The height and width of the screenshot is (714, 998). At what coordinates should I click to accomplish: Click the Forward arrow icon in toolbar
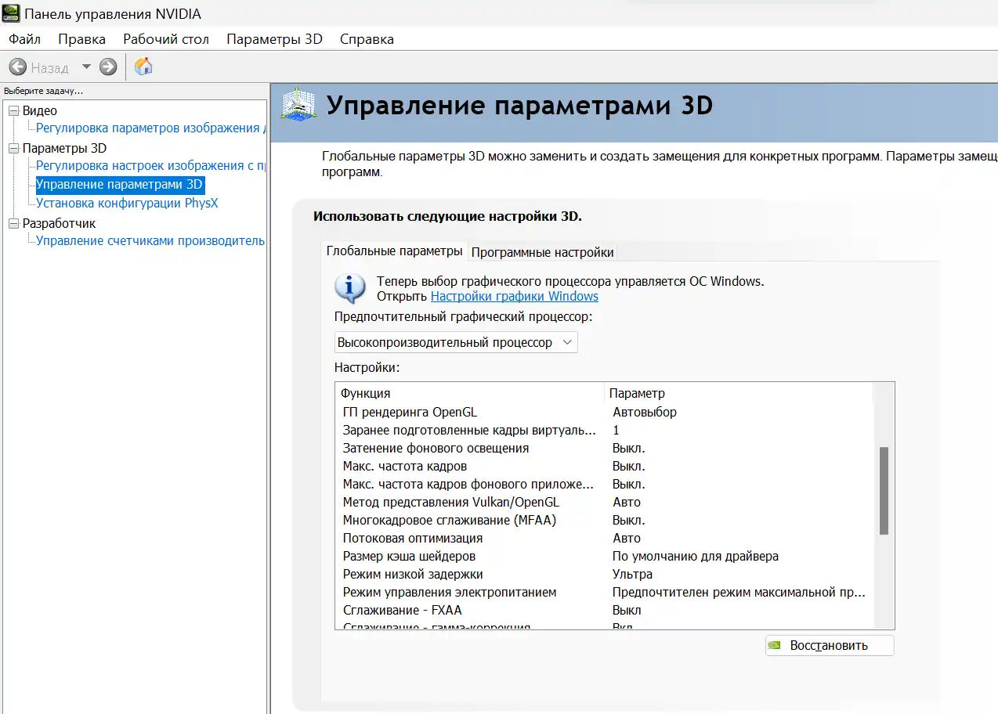pyautogui.click(x=108, y=67)
